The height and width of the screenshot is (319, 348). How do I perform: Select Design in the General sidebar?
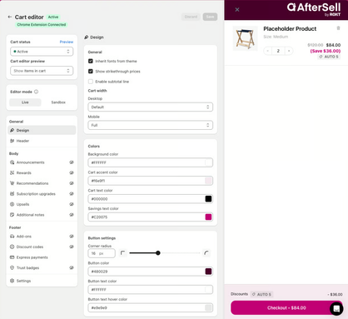[x=42, y=130]
